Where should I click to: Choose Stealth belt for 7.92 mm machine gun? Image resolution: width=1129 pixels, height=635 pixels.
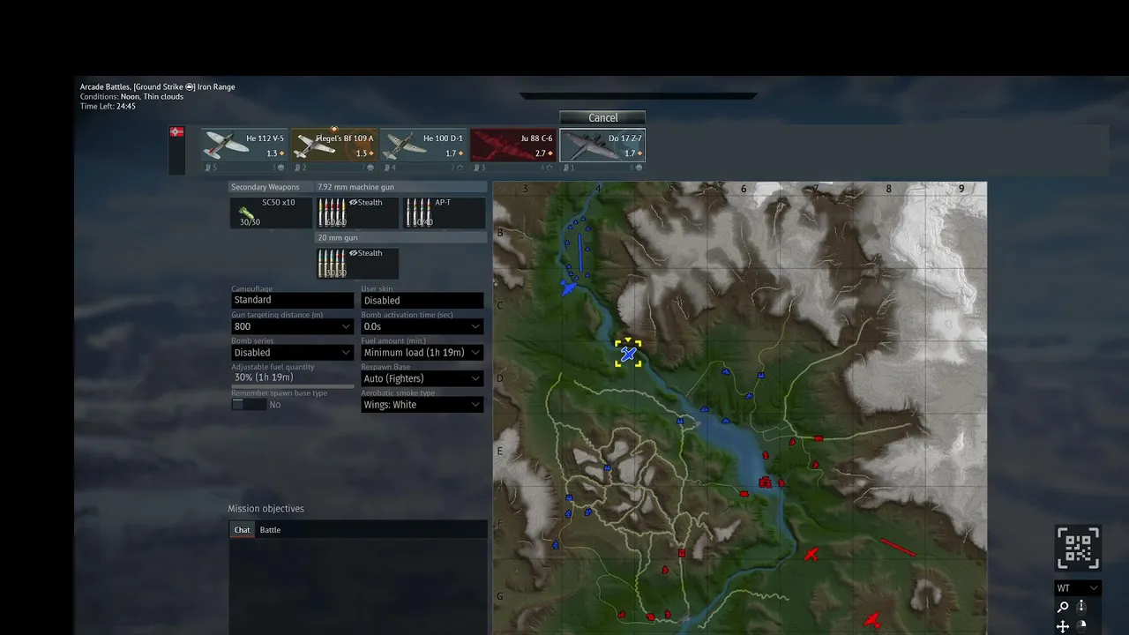357,213
